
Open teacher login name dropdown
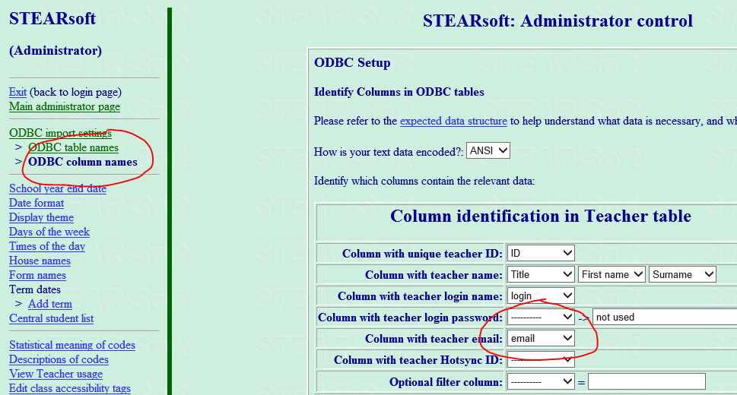(x=541, y=296)
